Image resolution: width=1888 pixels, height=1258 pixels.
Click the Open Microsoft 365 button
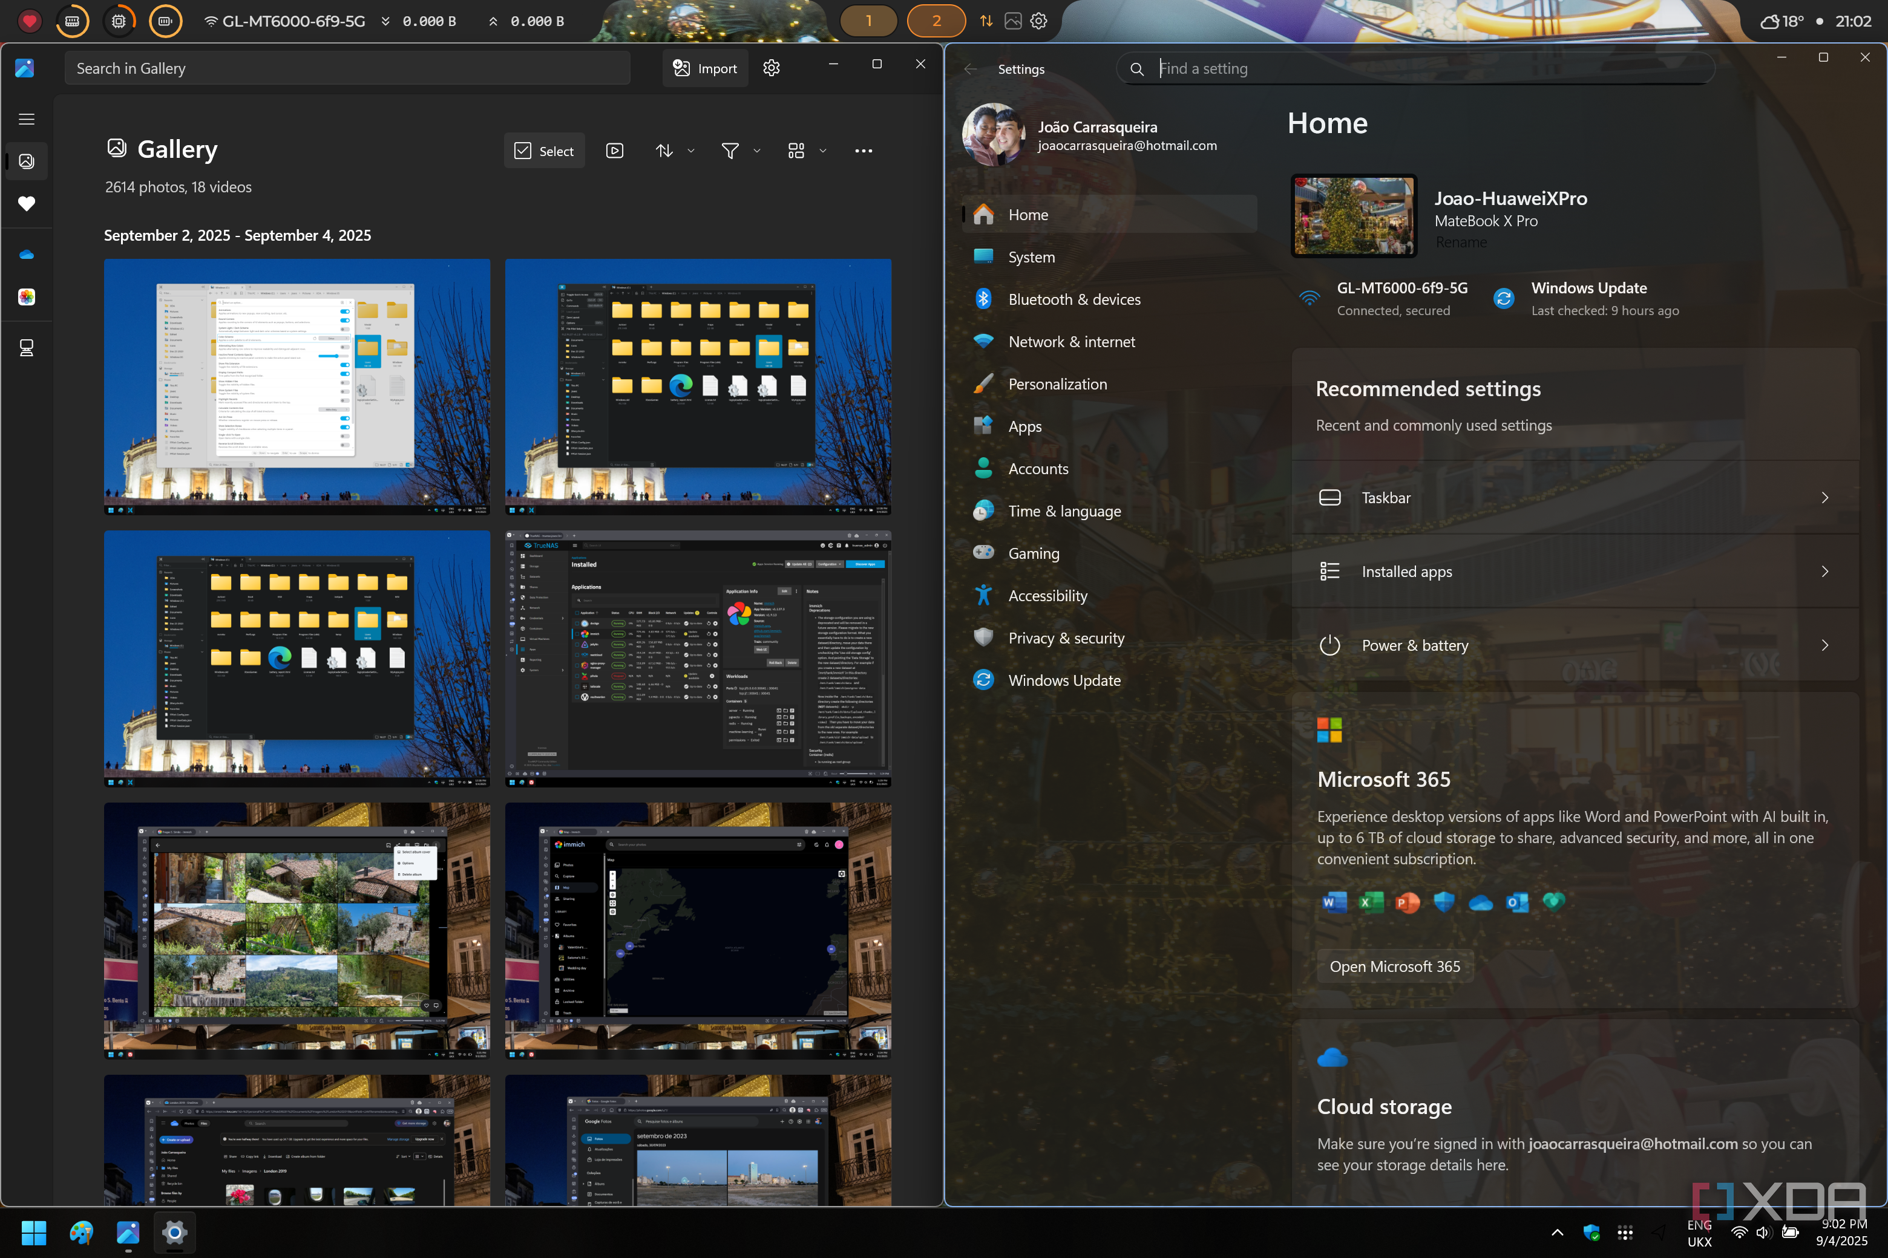(x=1394, y=966)
